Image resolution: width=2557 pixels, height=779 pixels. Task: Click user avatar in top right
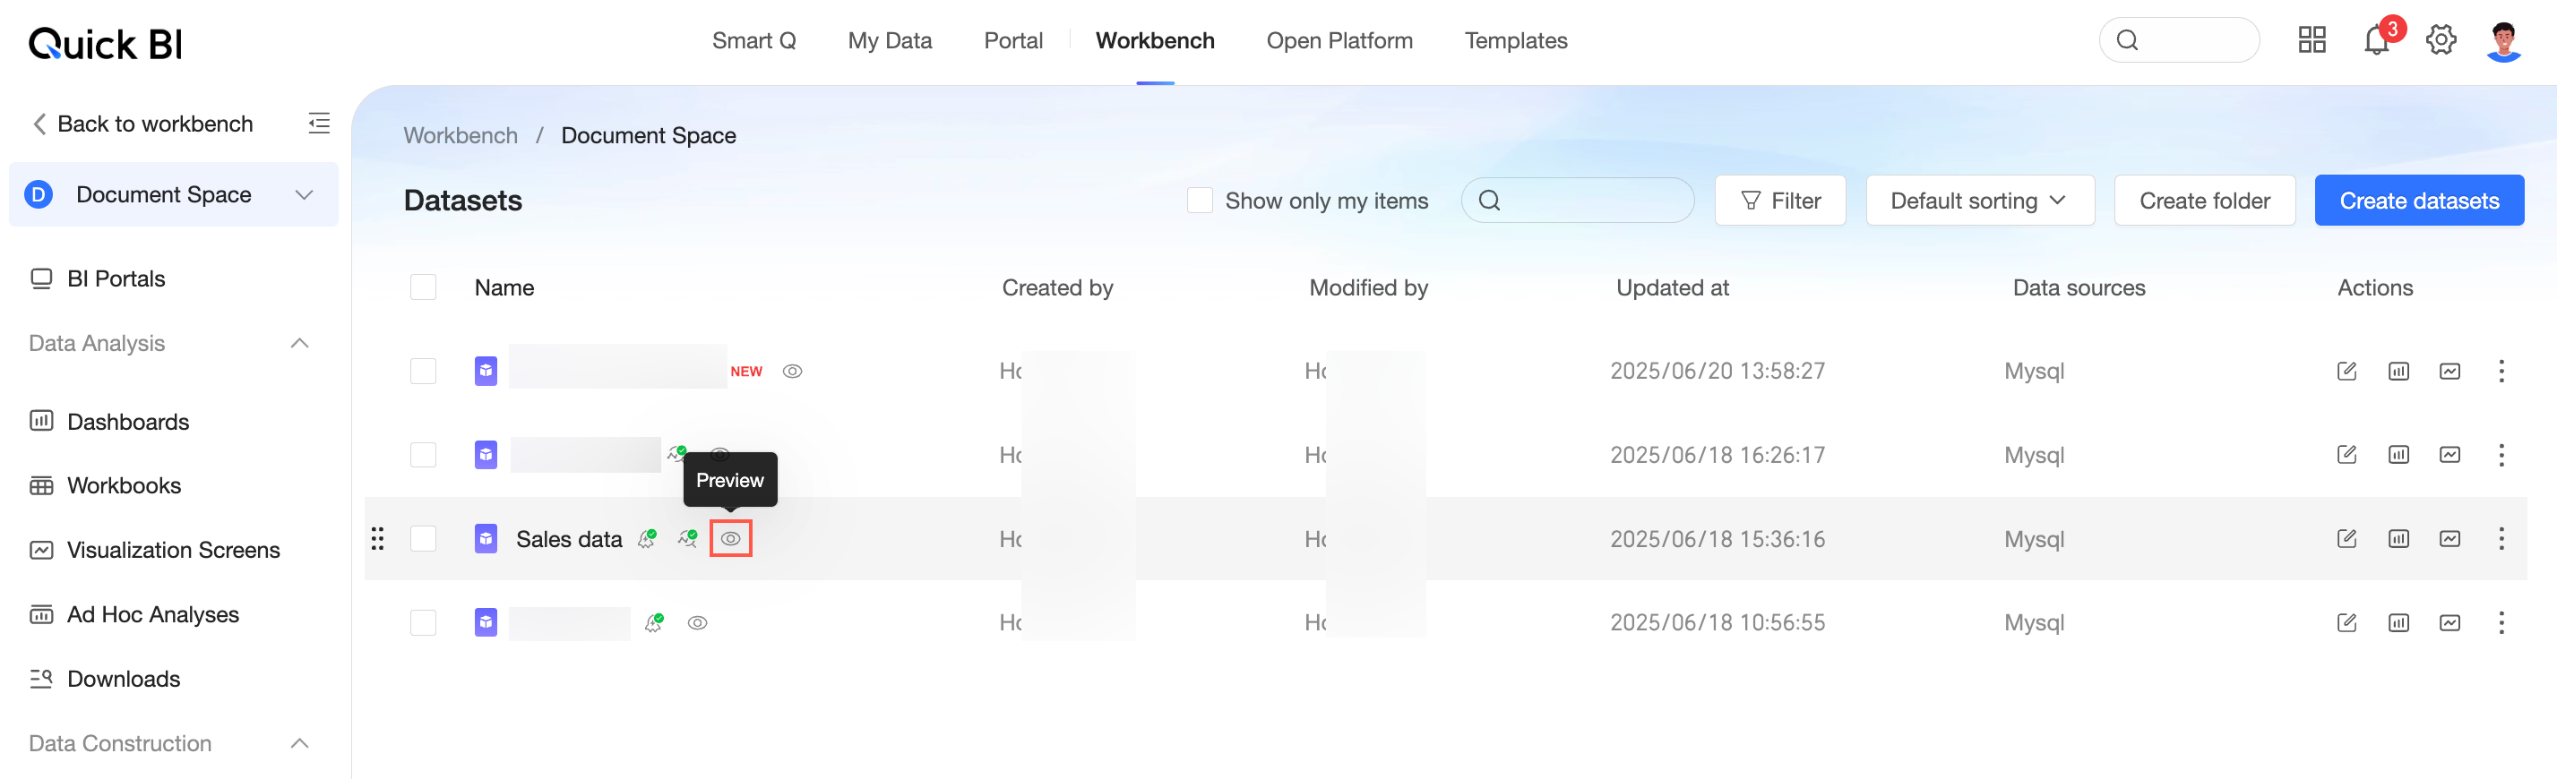pyautogui.click(x=2503, y=40)
